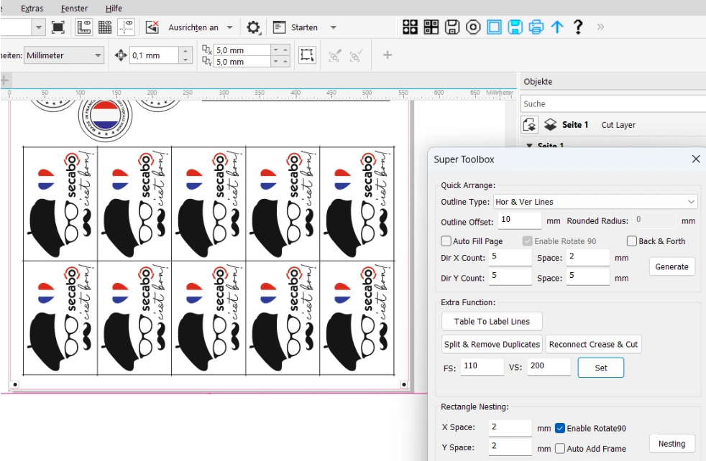Screen dimensions: 706x461
Task: Click the layers stack icon in Objekte
Action: click(x=550, y=124)
